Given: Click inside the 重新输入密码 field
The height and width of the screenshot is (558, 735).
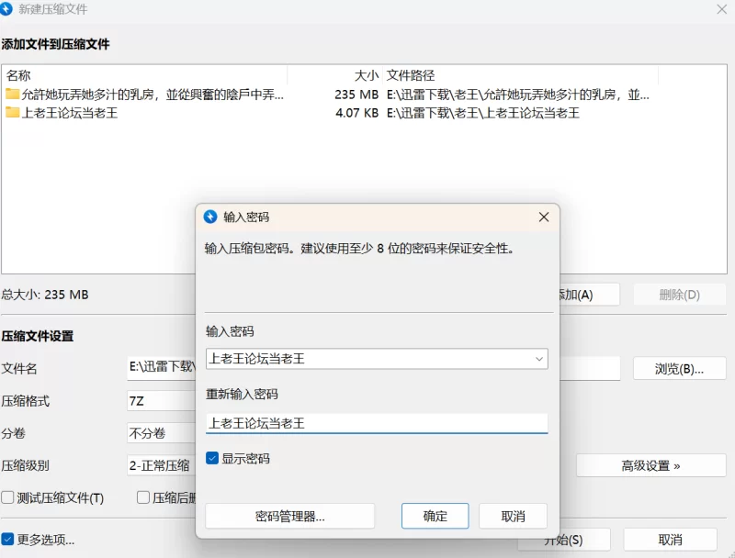Looking at the screenshot, I should tap(377, 423).
